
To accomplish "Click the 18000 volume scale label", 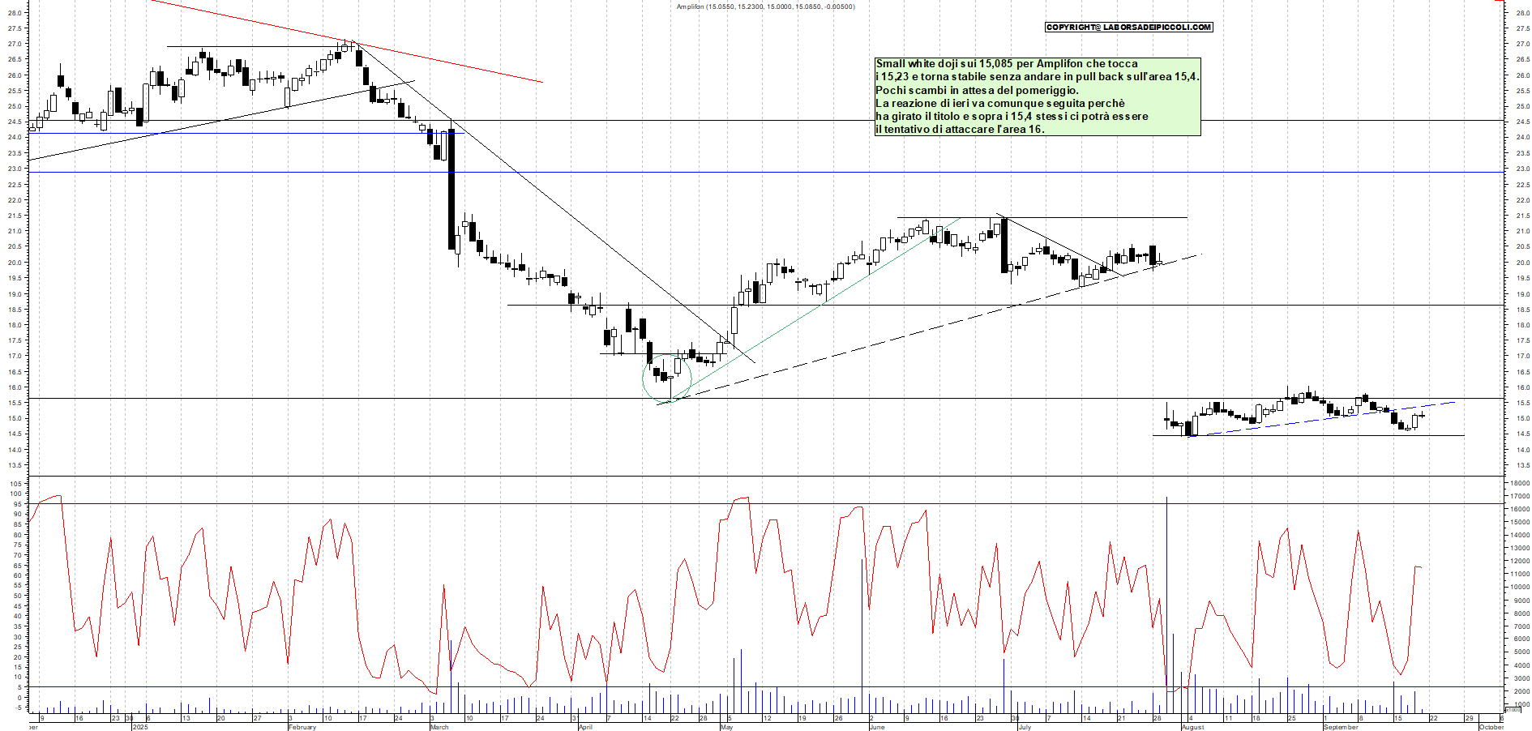I will pyautogui.click(x=1519, y=483).
